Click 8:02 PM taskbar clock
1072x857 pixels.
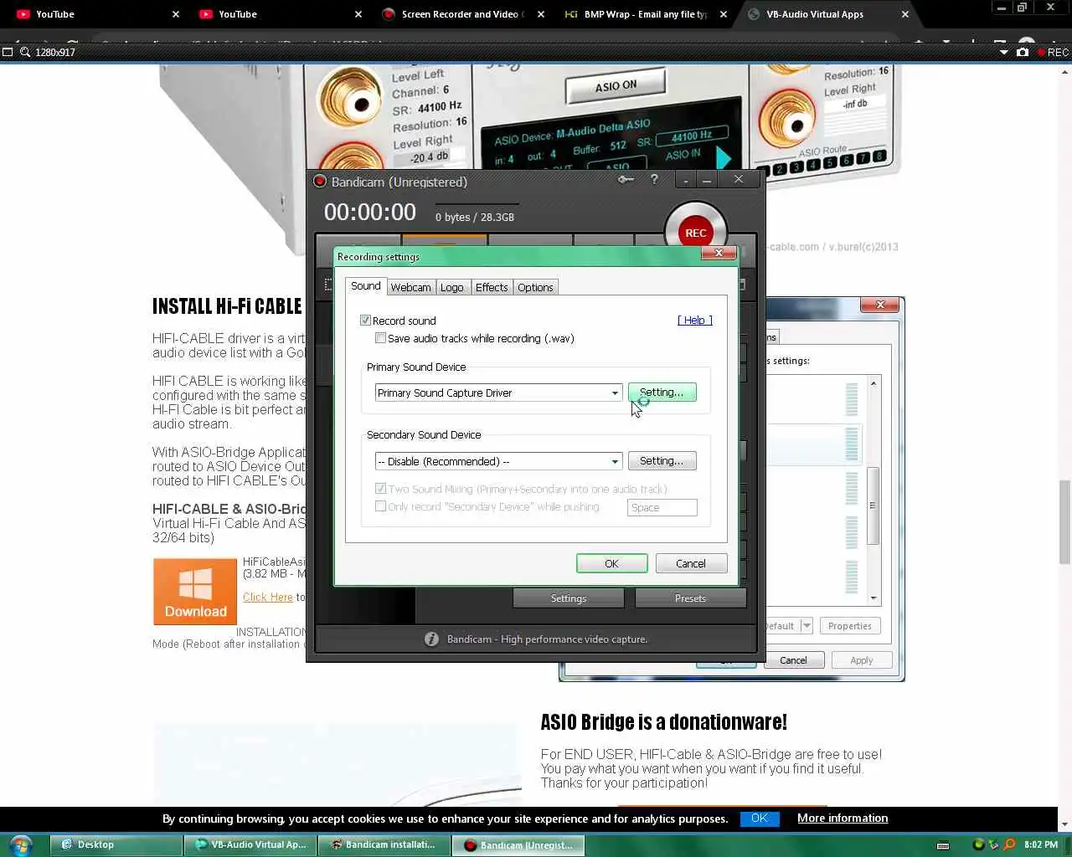(1041, 845)
